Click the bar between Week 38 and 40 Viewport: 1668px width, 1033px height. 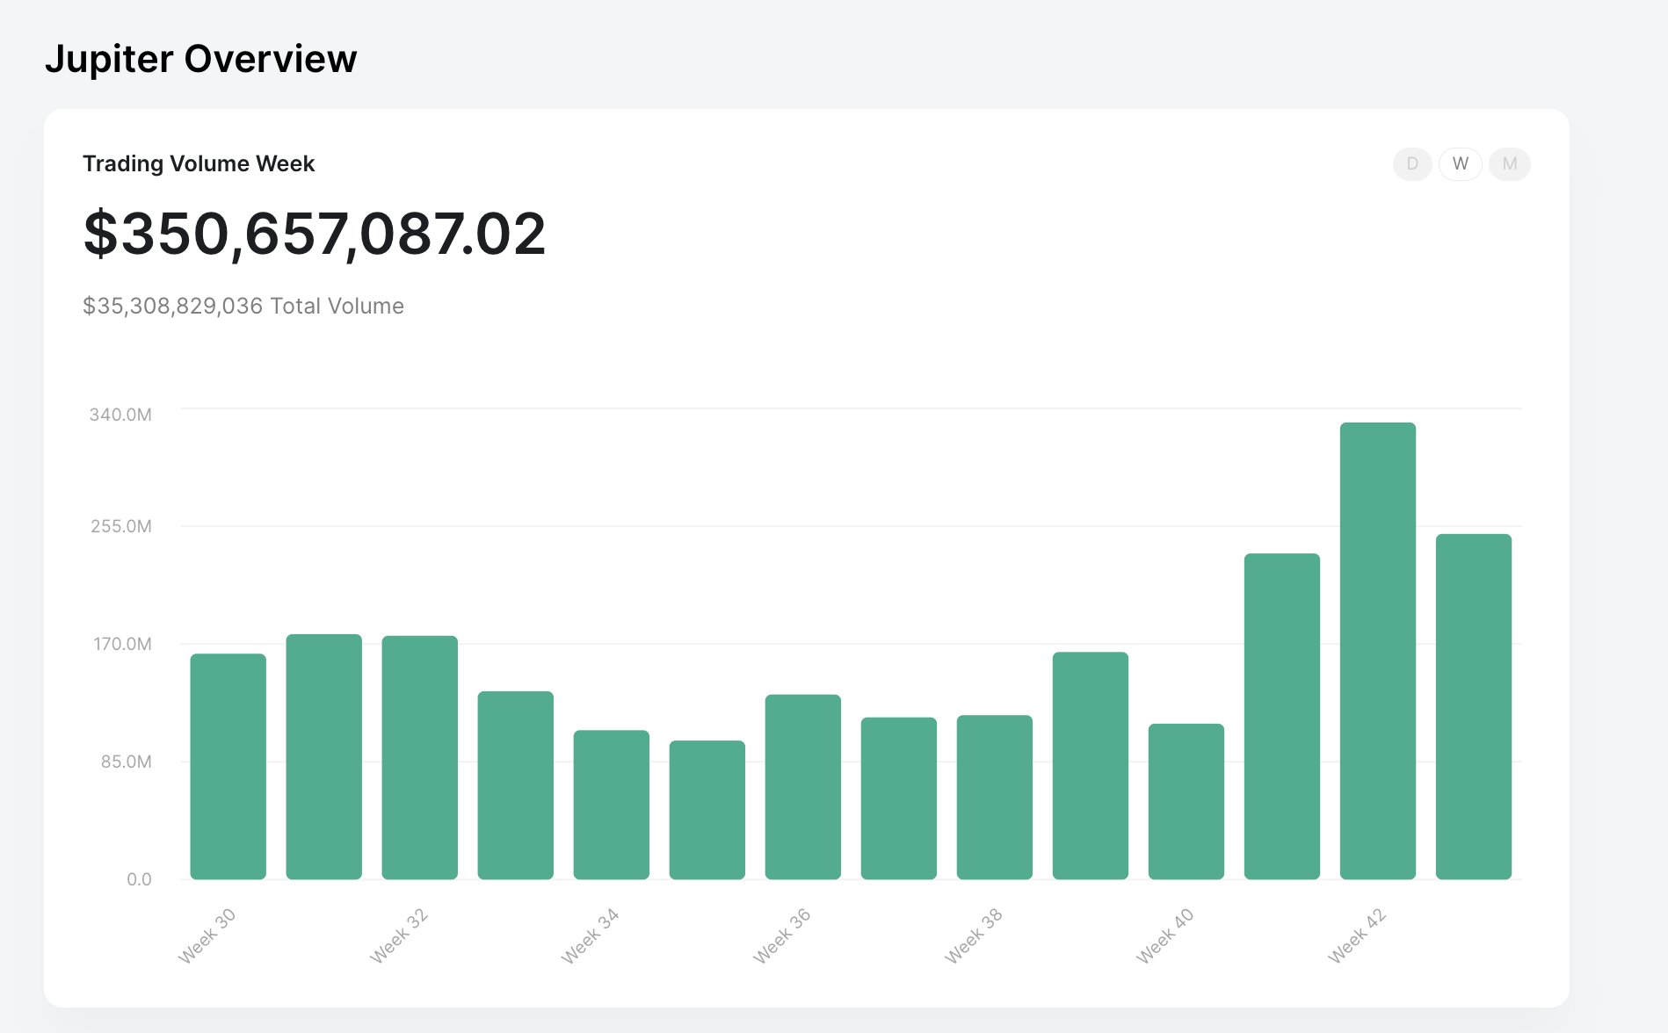(1090, 765)
